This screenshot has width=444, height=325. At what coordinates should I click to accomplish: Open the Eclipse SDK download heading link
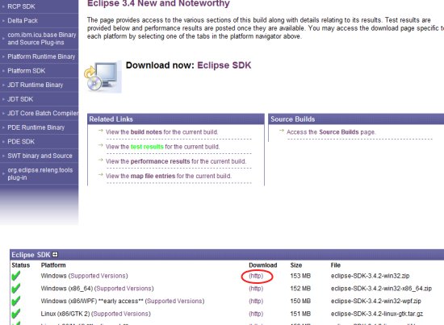[224, 65]
